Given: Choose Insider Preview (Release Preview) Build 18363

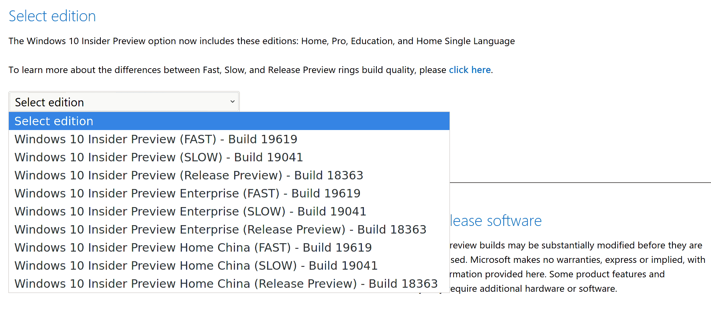Looking at the screenshot, I should pyautogui.click(x=189, y=175).
